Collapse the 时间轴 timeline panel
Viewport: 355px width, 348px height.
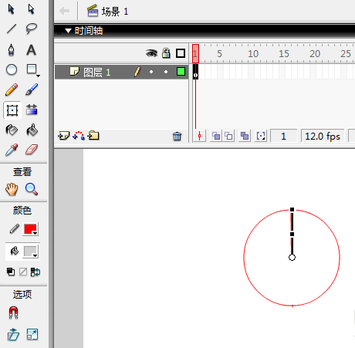click(x=68, y=31)
